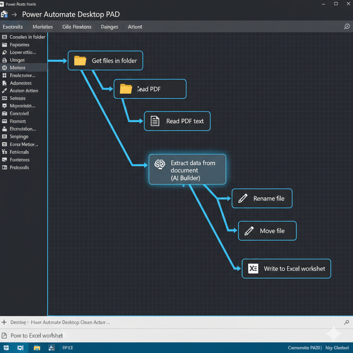Screen dimensions: 353x353
Task: Select Mintaos in the left sidebar
Action: pos(18,68)
